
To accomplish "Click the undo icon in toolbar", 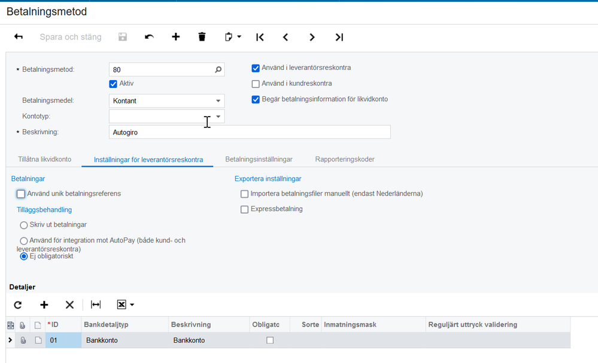I will tap(149, 37).
